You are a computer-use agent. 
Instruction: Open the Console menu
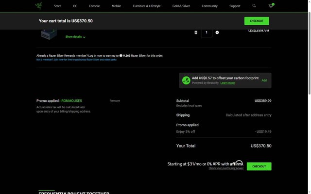pyautogui.click(x=94, y=6)
